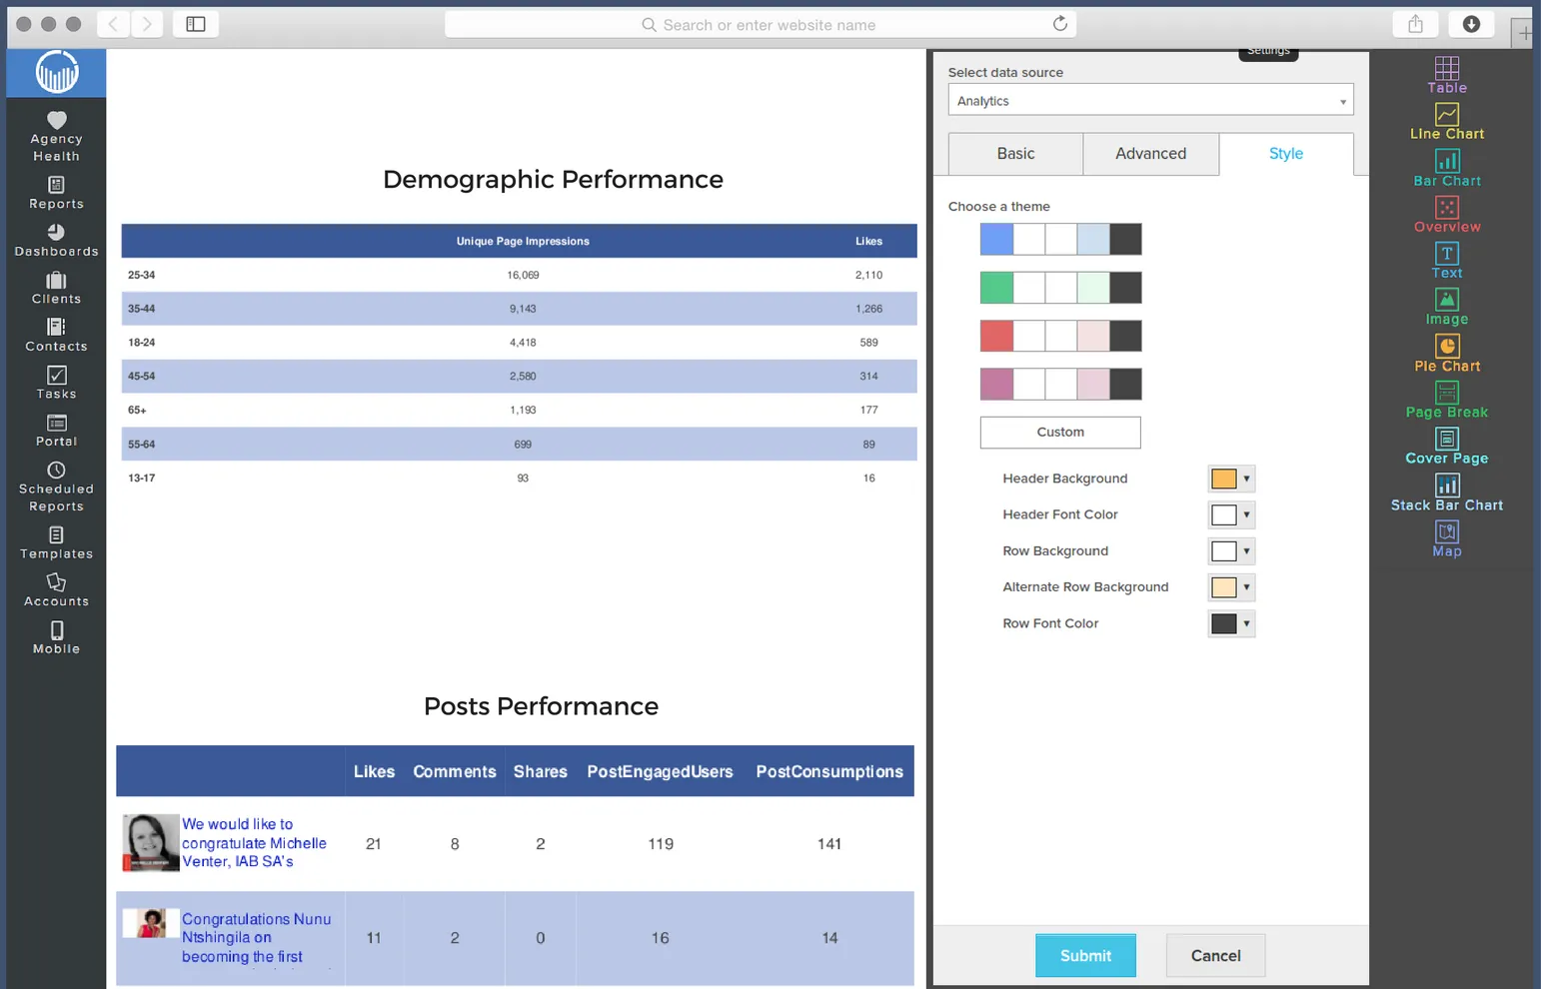Submit the style settings

1085,955
